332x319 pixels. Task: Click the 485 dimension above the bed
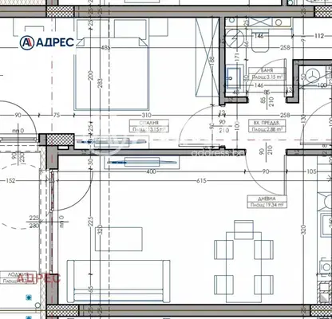point(105,48)
